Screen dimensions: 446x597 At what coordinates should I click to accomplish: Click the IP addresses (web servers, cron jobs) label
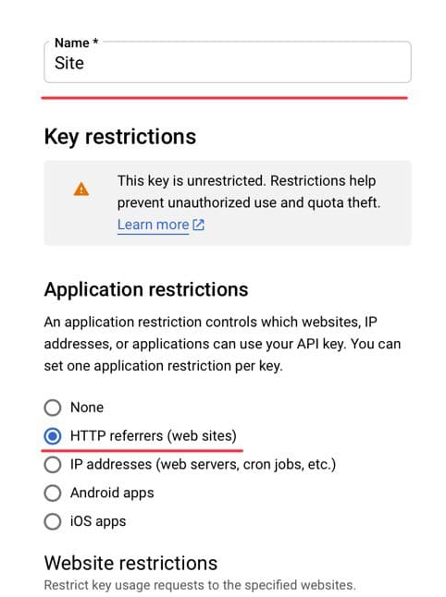[x=203, y=465]
